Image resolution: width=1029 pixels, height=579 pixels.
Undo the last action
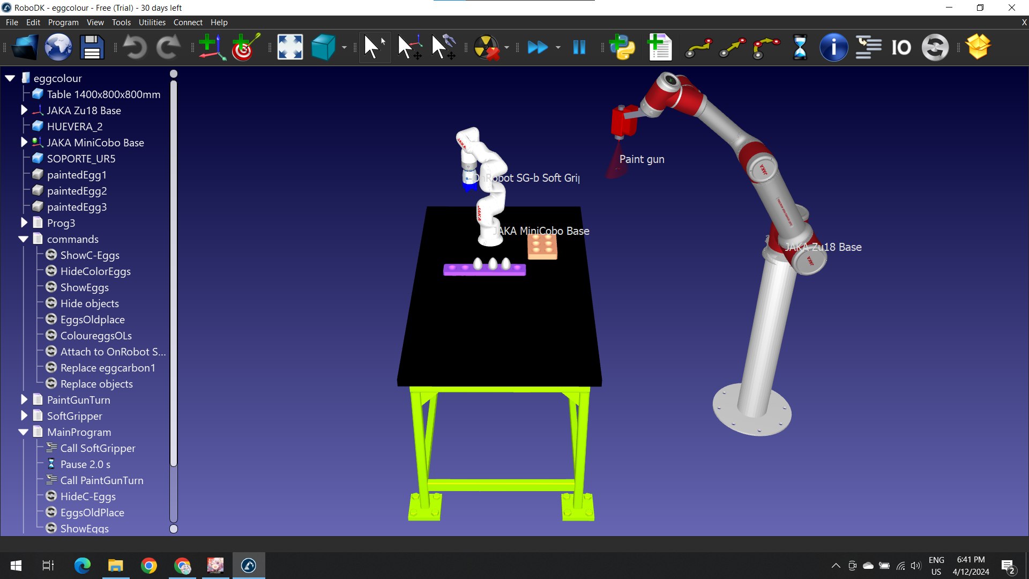[135, 47]
